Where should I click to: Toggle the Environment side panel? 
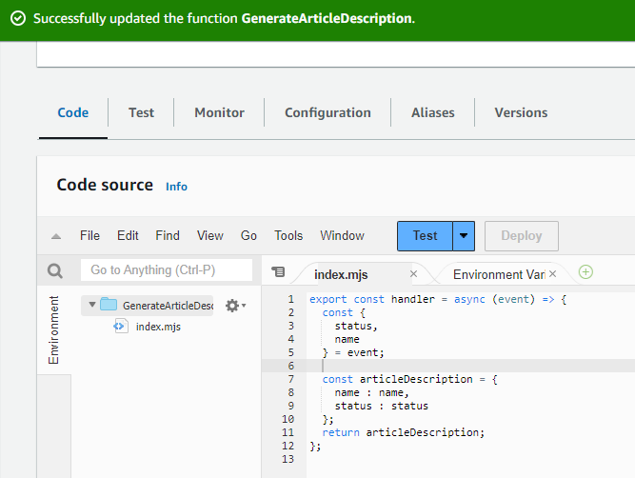[53, 330]
